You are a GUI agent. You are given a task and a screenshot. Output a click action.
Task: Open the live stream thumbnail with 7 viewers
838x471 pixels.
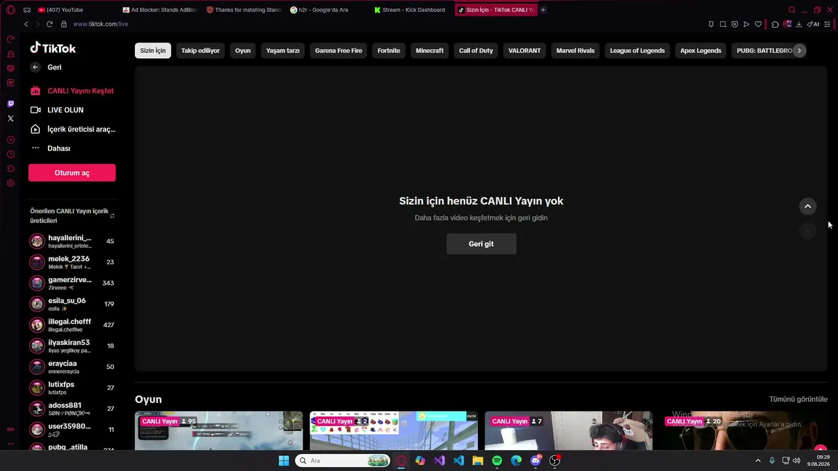(568, 431)
